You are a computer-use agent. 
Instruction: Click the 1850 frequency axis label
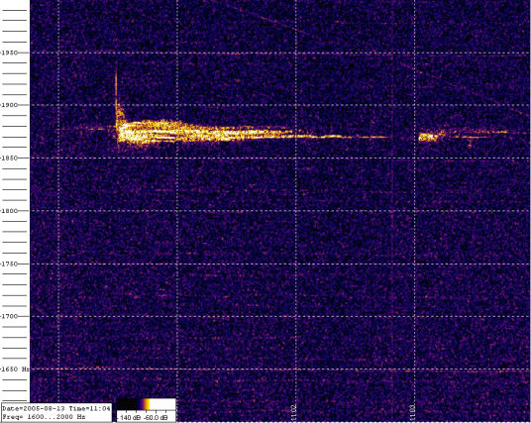coord(9,158)
